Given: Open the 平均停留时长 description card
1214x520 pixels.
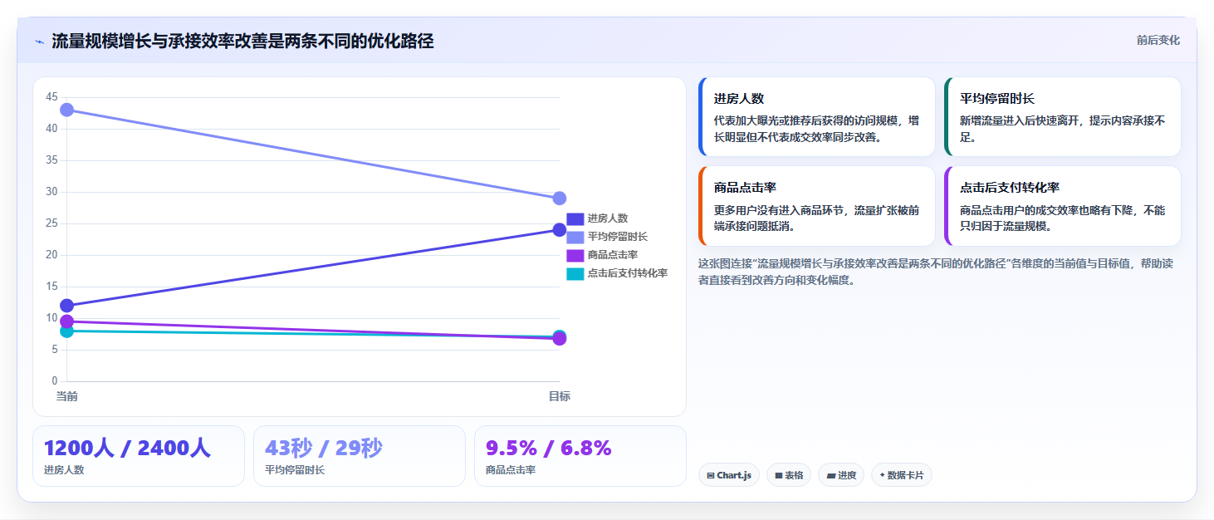Looking at the screenshot, I should click(x=1063, y=117).
